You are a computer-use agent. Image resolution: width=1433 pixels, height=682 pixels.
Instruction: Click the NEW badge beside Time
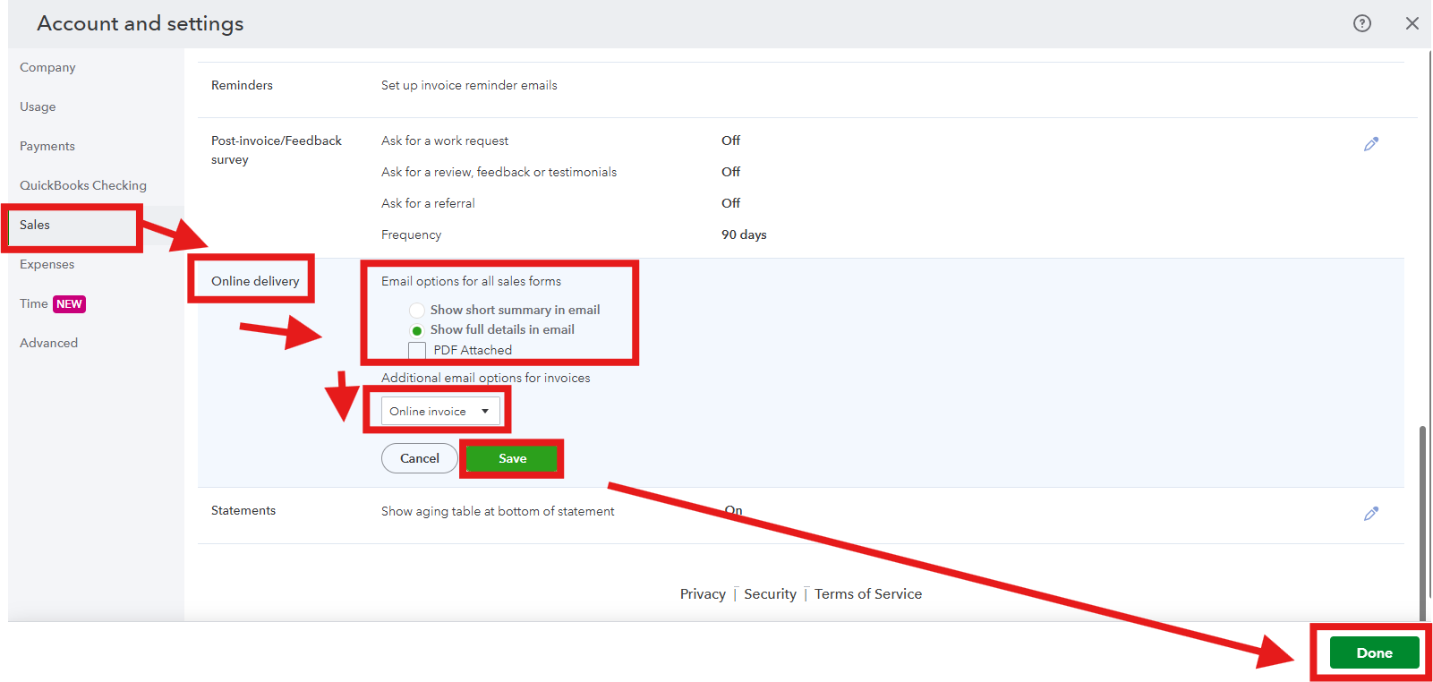[69, 304]
